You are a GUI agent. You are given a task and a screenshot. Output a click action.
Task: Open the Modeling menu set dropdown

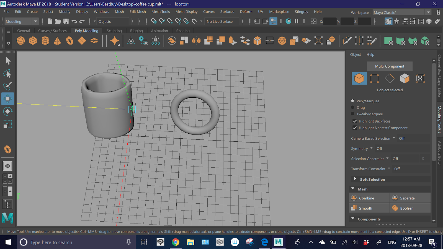[x=21, y=21]
